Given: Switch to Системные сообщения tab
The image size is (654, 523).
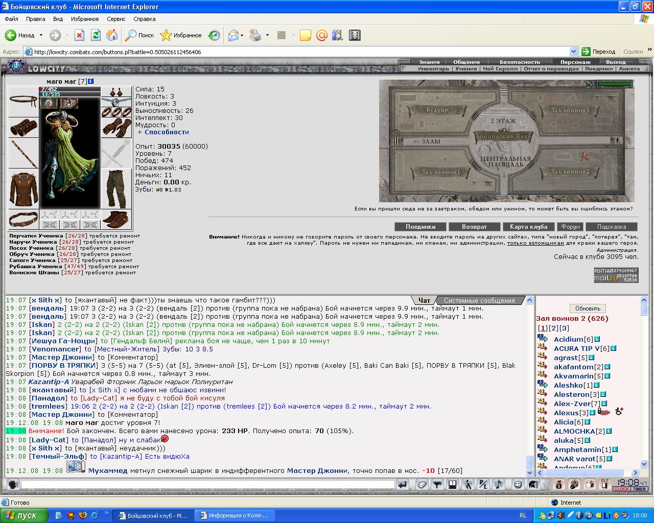Looking at the screenshot, I should (x=479, y=300).
